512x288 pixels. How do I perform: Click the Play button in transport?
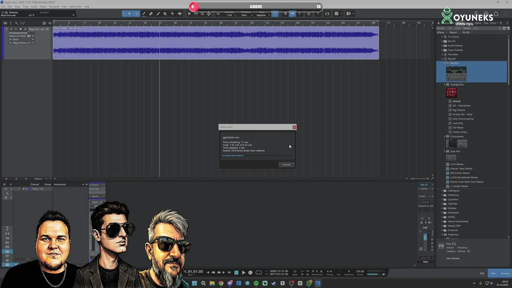244,272
